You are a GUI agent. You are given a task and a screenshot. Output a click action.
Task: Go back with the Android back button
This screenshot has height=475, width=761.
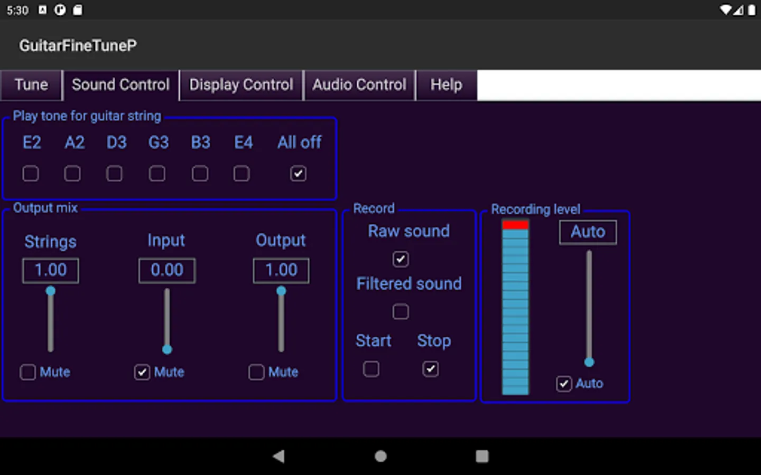(x=279, y=456)
